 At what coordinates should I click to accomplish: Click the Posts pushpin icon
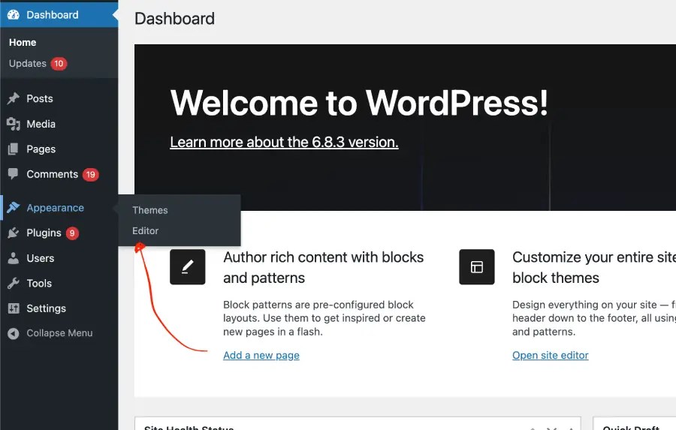[14, 98]
